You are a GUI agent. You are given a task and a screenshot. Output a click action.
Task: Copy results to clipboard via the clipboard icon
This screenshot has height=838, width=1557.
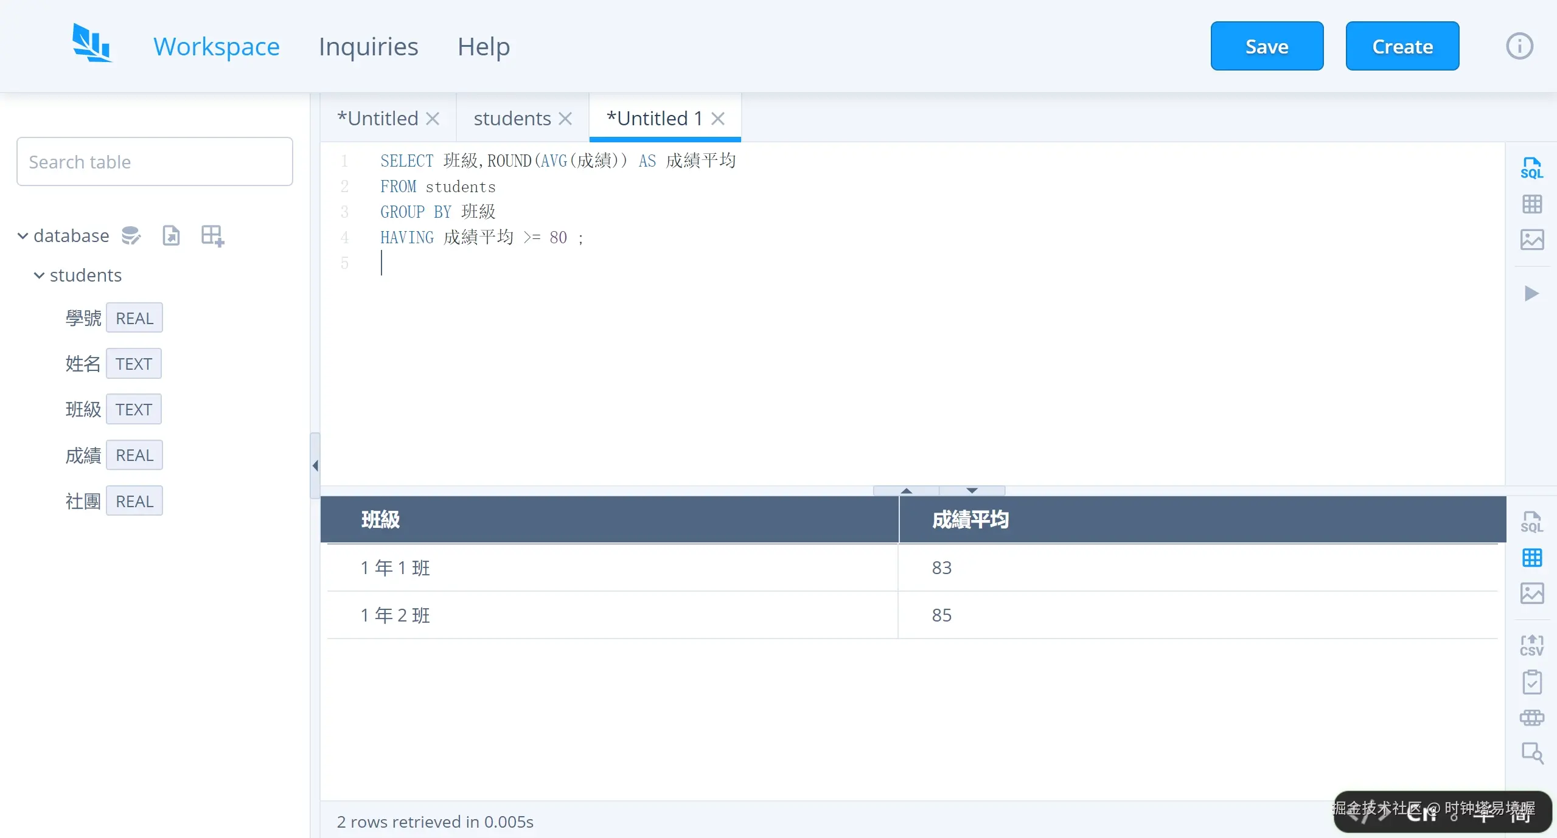click(1533, 682)
